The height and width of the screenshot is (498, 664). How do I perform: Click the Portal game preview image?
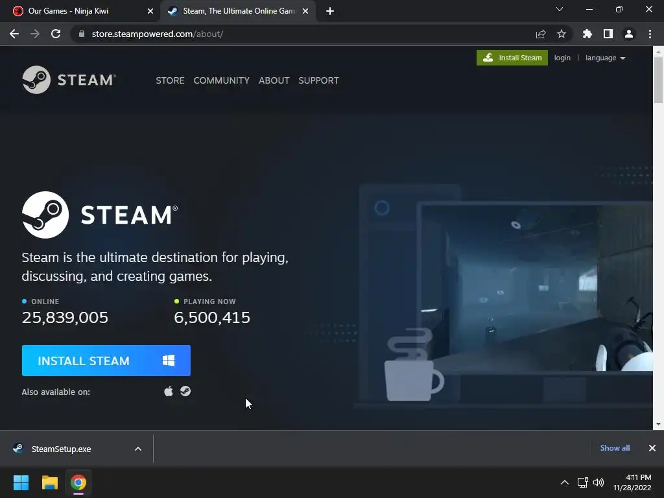point(536,288)
